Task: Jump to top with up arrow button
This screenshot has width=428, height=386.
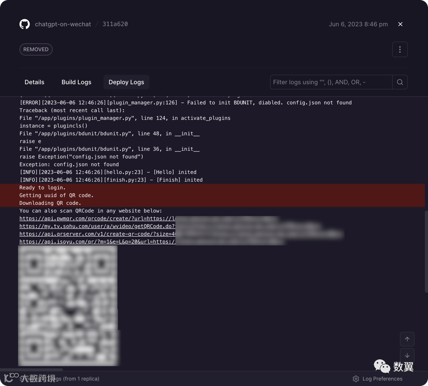Action: 407,339
